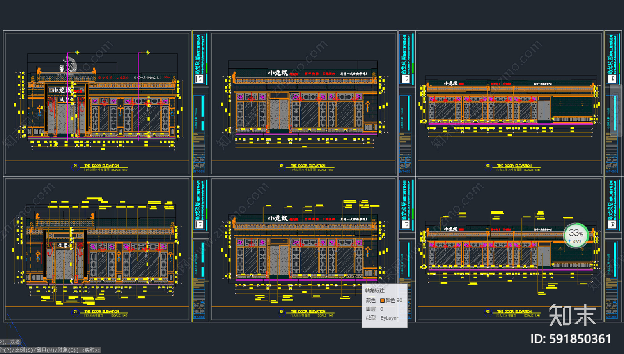Click the command line prompt with 比例(S)/窗口(W) options
The image size is (624, 354).
pos(51,350)
